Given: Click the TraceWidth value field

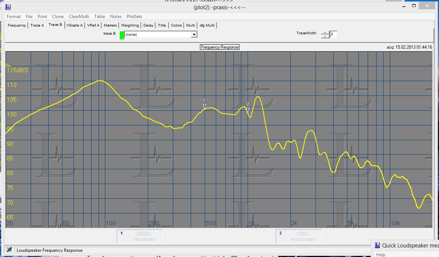Looking at the screenshot, I should coord(333,34).
